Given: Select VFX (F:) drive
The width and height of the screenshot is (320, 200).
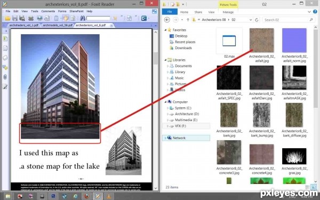Looking at the screenshot, I should click(x=180, y=126).
